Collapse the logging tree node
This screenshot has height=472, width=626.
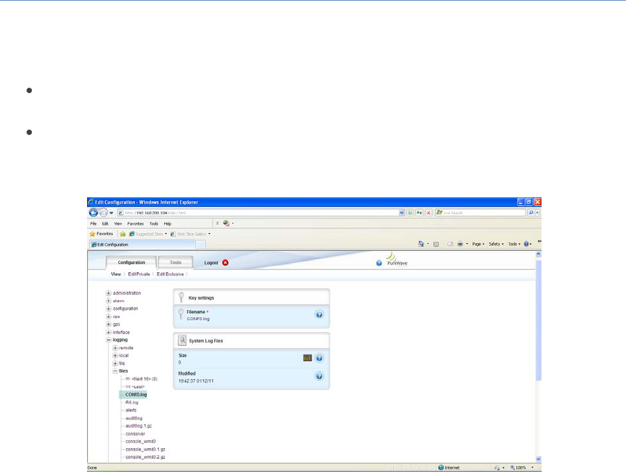click(x=108, y=340)
